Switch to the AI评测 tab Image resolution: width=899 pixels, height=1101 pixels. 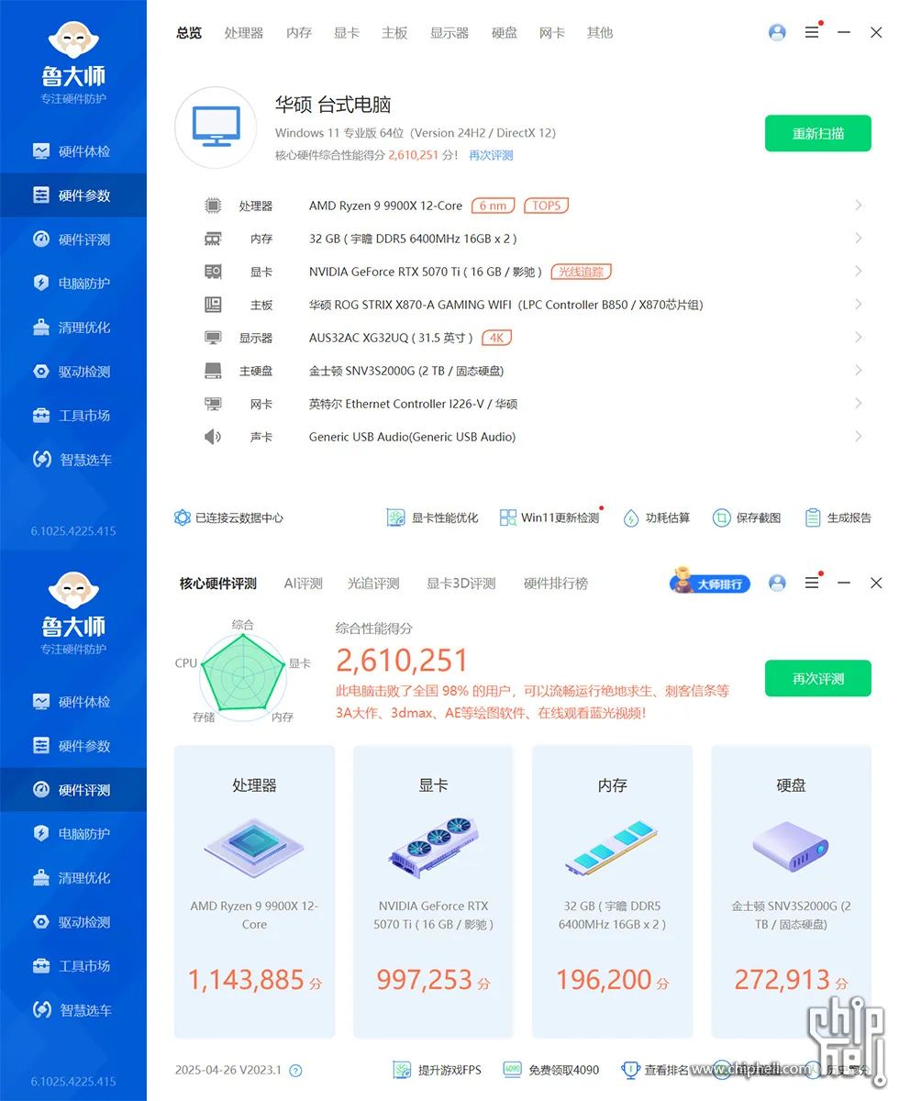coord(304,584)
